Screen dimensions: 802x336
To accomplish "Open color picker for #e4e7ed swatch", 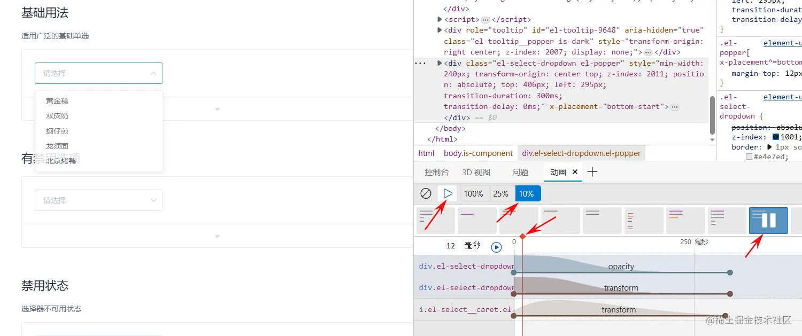I will (x=749, y=157).
